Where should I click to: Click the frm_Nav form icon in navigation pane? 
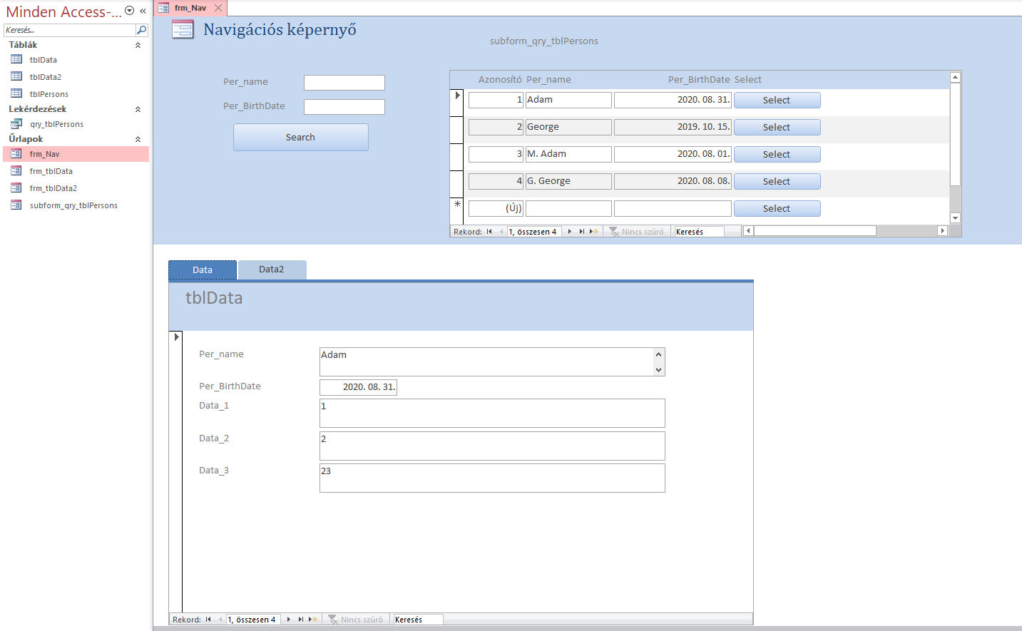coord(16,153)
